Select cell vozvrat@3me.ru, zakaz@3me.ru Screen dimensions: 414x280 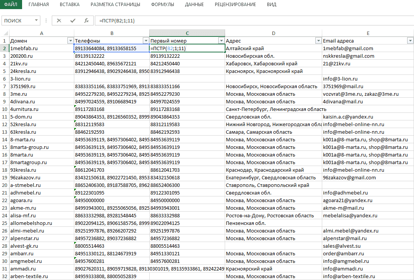[368, 94]
